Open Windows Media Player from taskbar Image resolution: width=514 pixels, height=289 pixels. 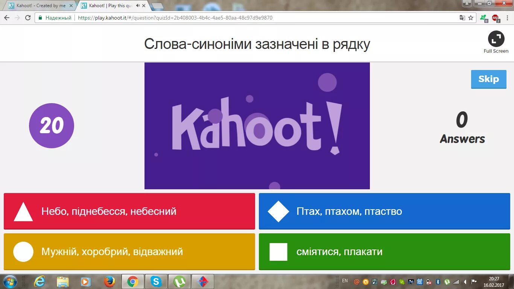point(86,281)
